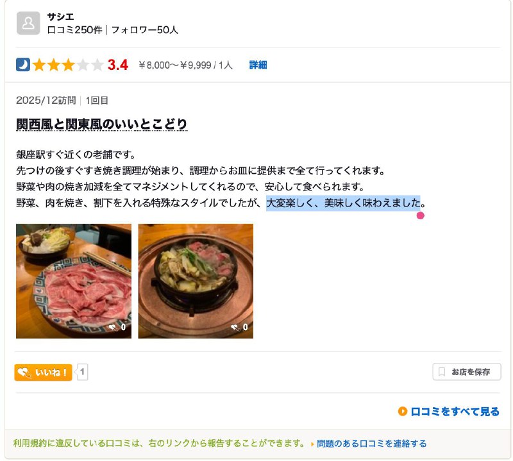The height and width of the screenshot is (461, 513).
Task: Report the review via 問題のある口コミを連絡する
Action: [x=372, y=442]
